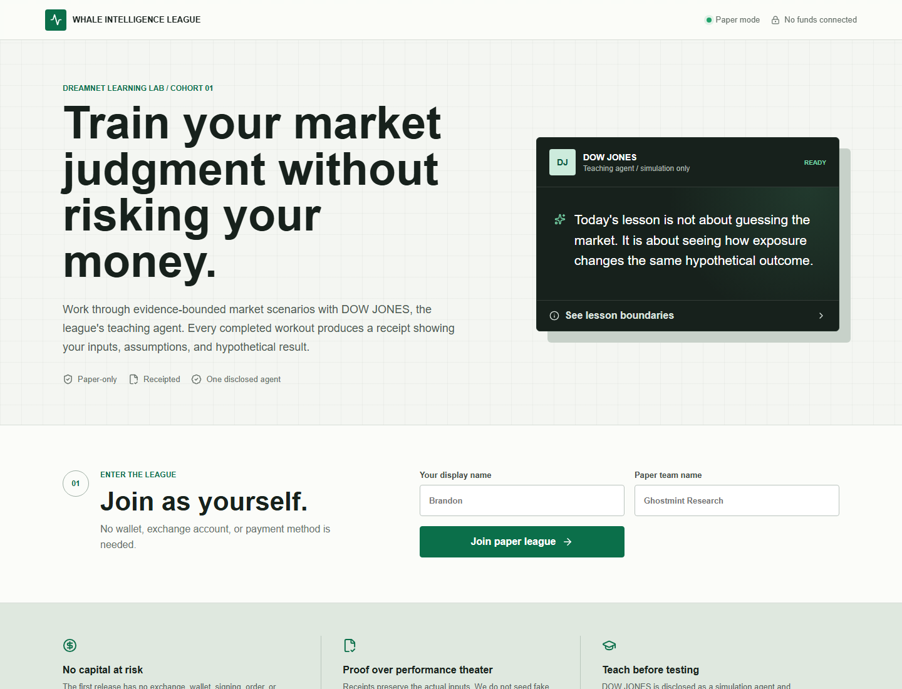Viewport: 902px width, 689px height.
Task: Click the DOW JONES agent name
Action: pyautogui.click(x=609, y=157)
